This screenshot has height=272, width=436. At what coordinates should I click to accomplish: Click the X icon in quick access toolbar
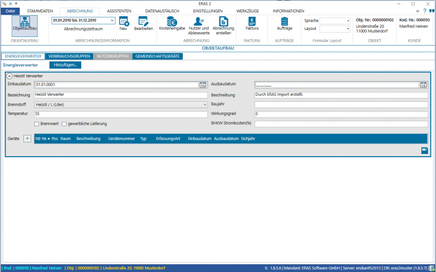pyautogui.click(x=10, y=4)
